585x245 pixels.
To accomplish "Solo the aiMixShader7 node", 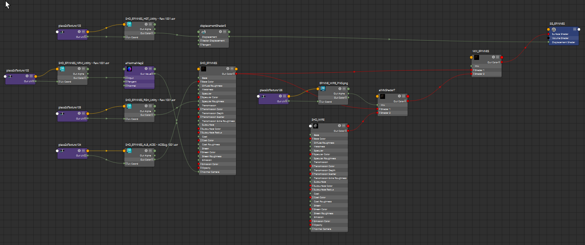I will [x=399, y=96].
